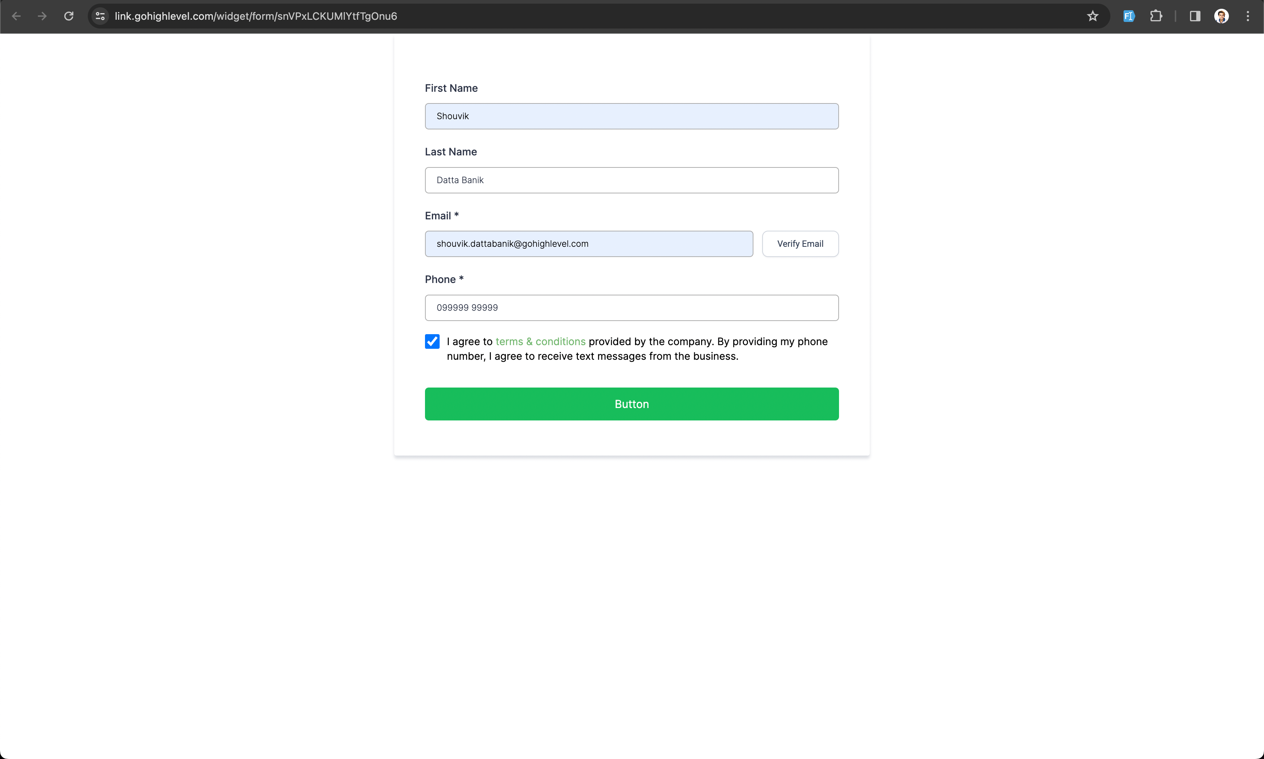Toggle the browser side panel icon

point(1195,16)
